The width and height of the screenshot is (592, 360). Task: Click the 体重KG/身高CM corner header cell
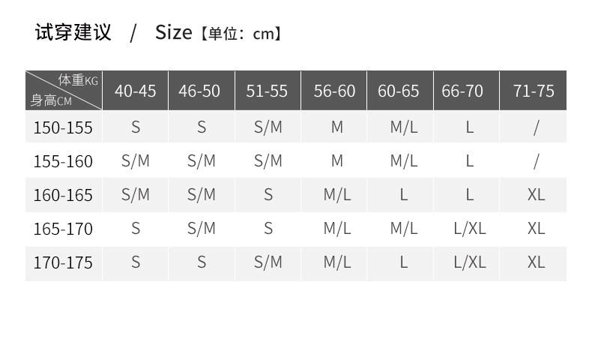pos(64,91)
